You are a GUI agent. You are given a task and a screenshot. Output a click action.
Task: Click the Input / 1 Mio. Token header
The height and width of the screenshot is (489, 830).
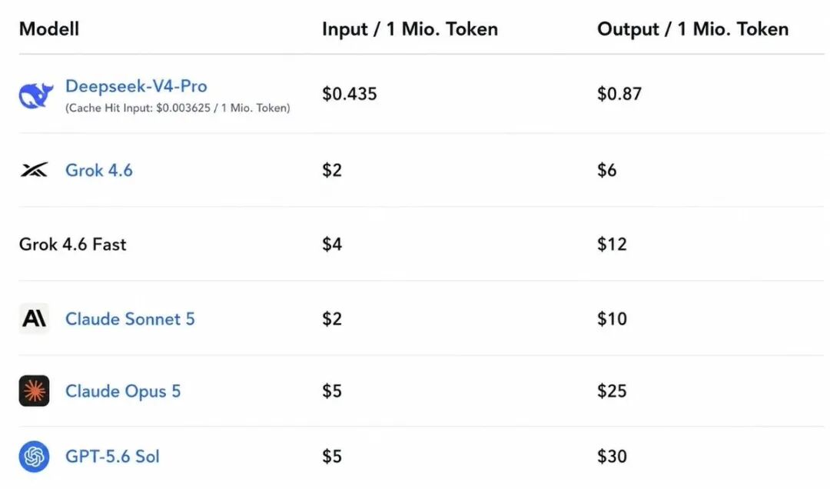tap(410, 28)
